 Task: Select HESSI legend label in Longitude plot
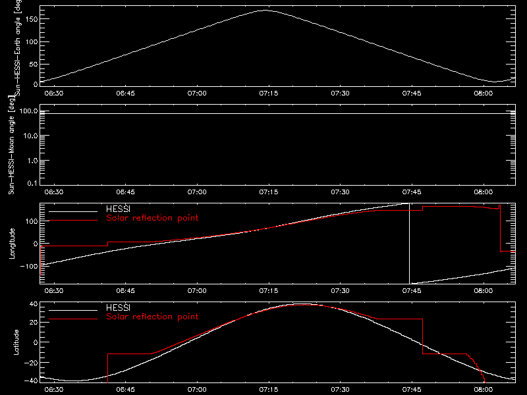118,209
